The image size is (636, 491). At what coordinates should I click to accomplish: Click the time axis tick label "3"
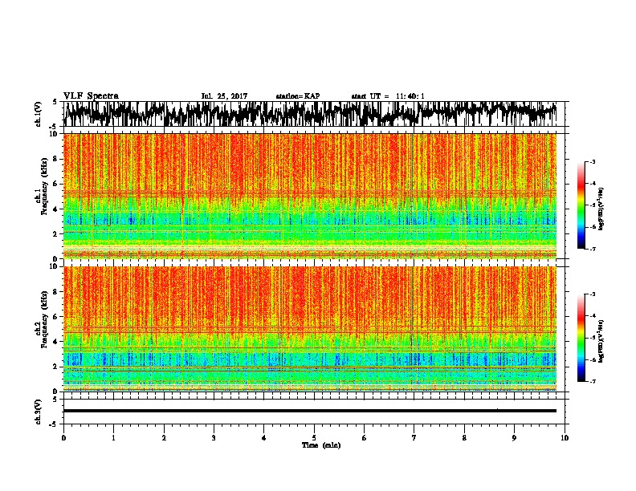(214, 438)
